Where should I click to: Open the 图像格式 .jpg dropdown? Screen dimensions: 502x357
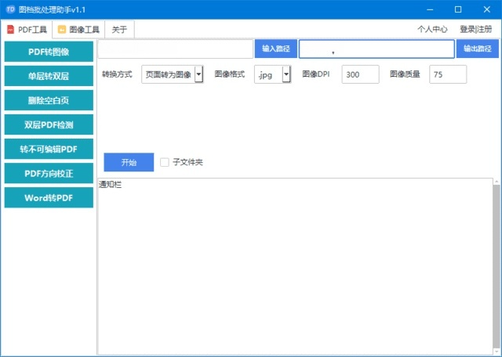tap(286, 74)
